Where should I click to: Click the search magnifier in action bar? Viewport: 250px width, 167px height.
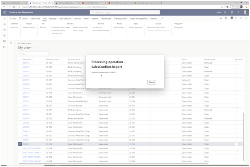(162, 19)
